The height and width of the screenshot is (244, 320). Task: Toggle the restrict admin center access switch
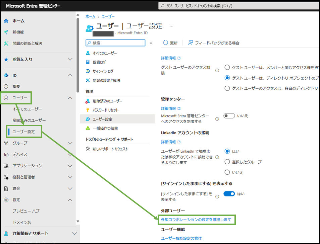pos(229,116)
